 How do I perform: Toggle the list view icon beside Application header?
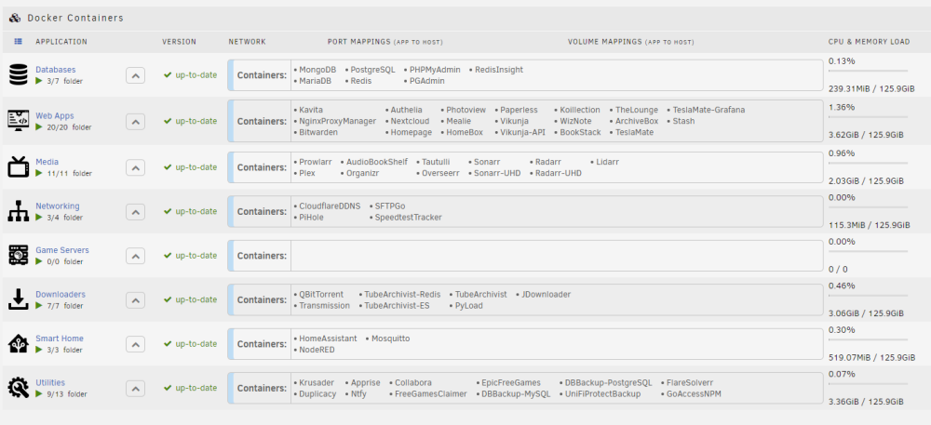[19, 42]
